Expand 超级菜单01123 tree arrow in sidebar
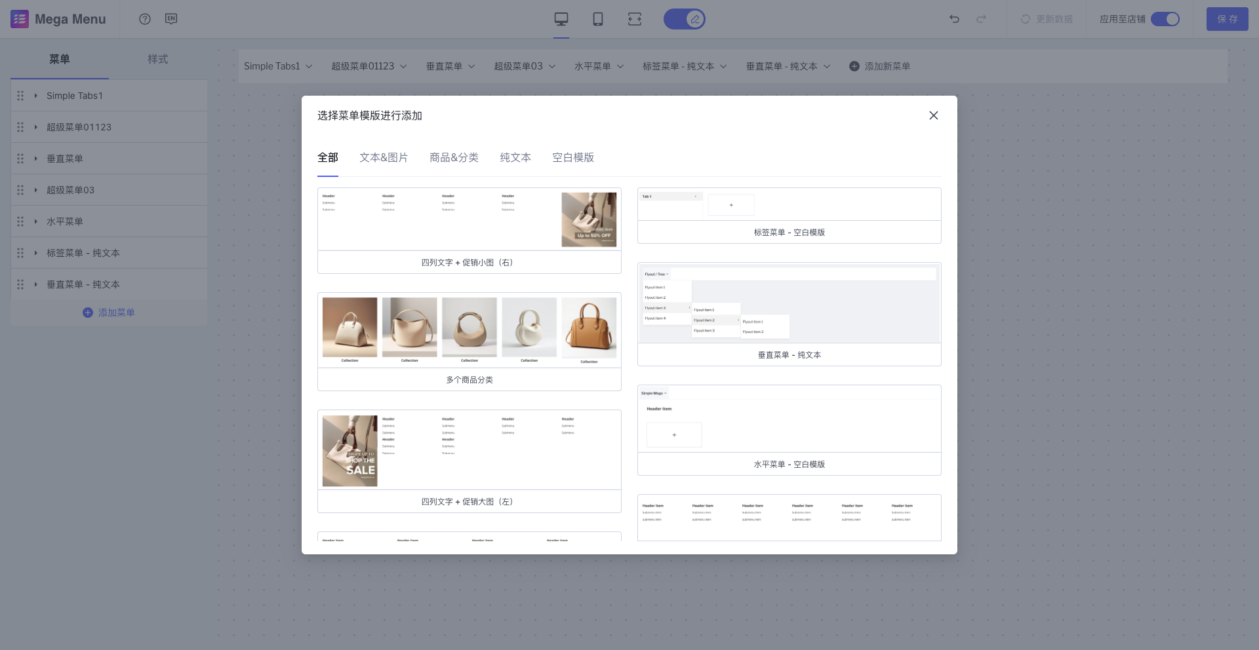Viewport: 1259px width, 650px height. coord(35,127)
